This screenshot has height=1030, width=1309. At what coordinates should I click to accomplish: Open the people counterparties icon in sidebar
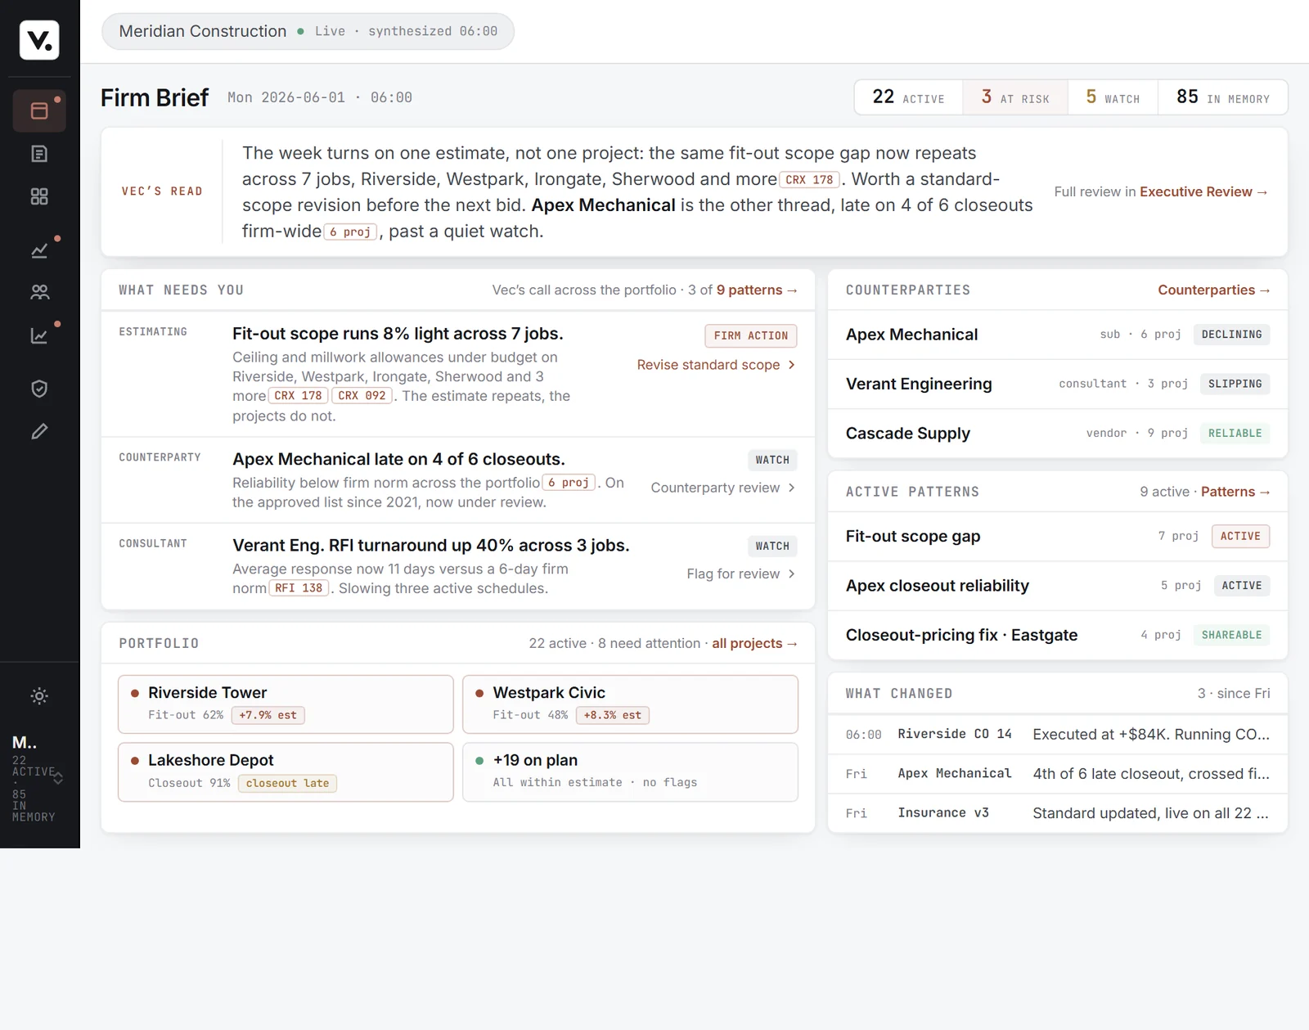tap(39, 292)
